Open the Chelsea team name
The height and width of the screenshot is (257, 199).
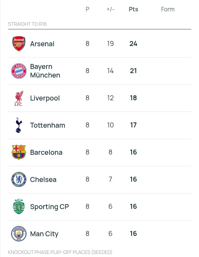(x=43, y=179)
